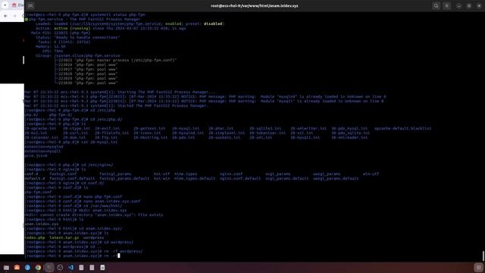Screen dimensions: 485x273
Task: Click the '30-pdo_mysql.ini' file name
Action: pyautogui.click(x=349, y=128)
